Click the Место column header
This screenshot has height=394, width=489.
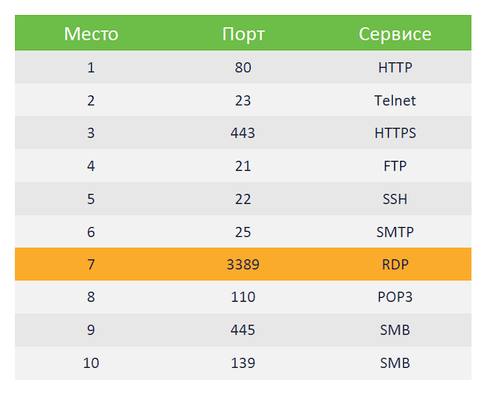91,34
